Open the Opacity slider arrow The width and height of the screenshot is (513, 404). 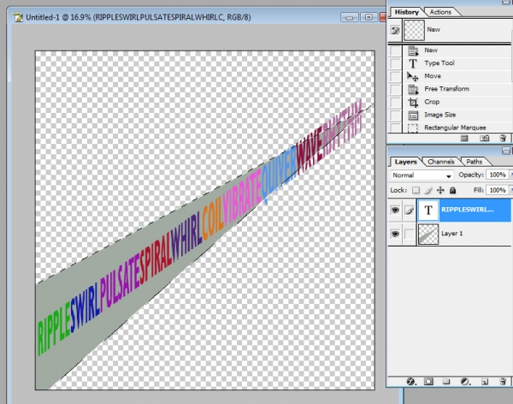point(511,175)
